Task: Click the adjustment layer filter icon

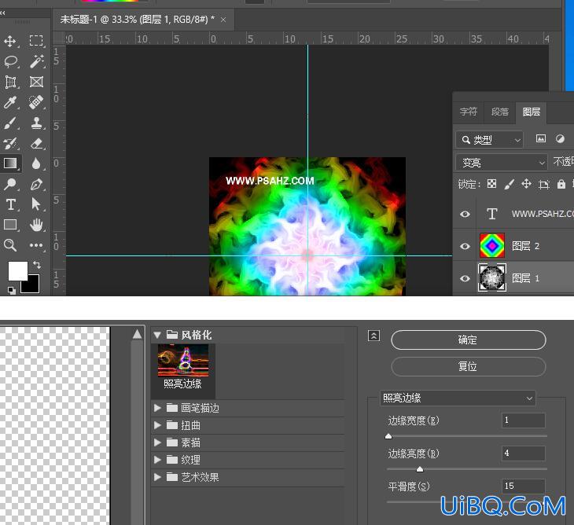Action: [x=560, y=138]
